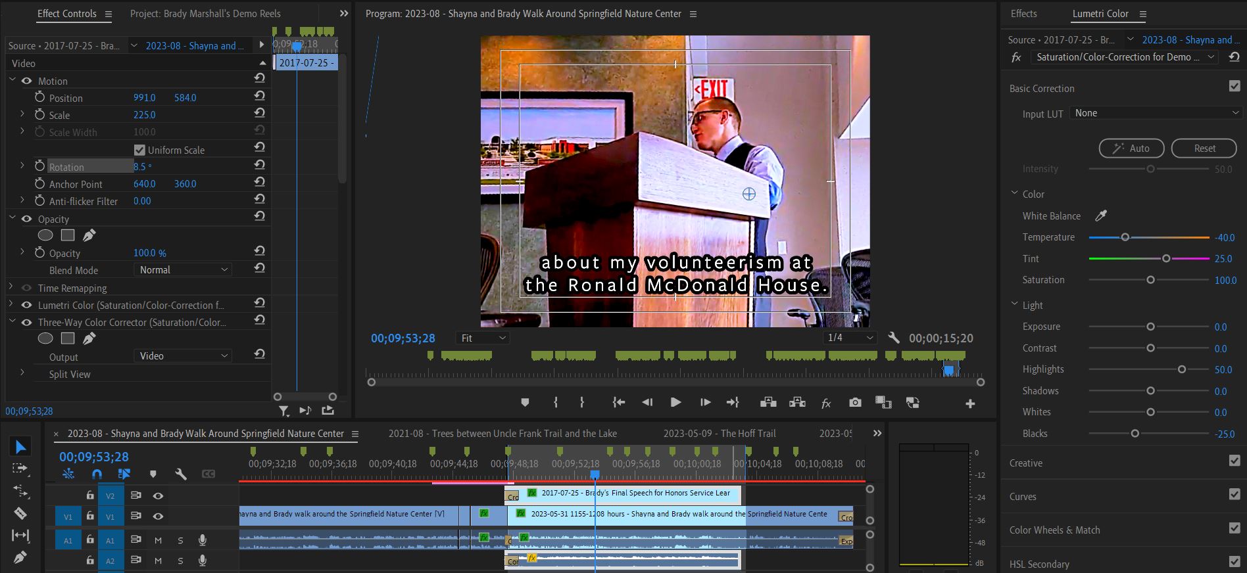Click the Reset button in Basic Correction
Image resolution: width=1247 pixels, height=573 pixels.
[x=1204, y=149]
